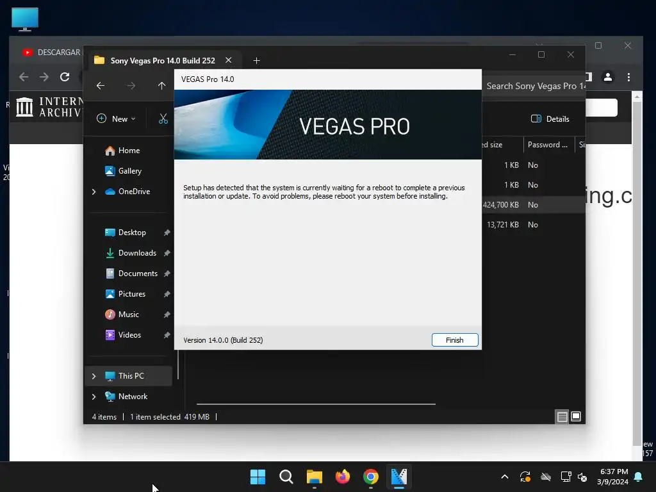Screen dimensions: 656x492
Task: Click the pin icon next to Music
Action: [x=167, y=315]
